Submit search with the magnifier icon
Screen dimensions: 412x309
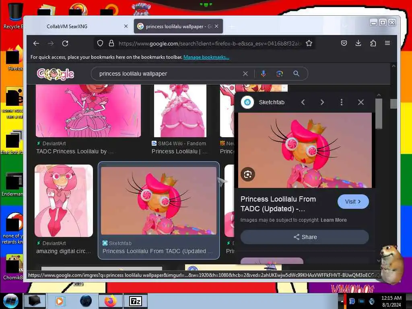point(296,74)
